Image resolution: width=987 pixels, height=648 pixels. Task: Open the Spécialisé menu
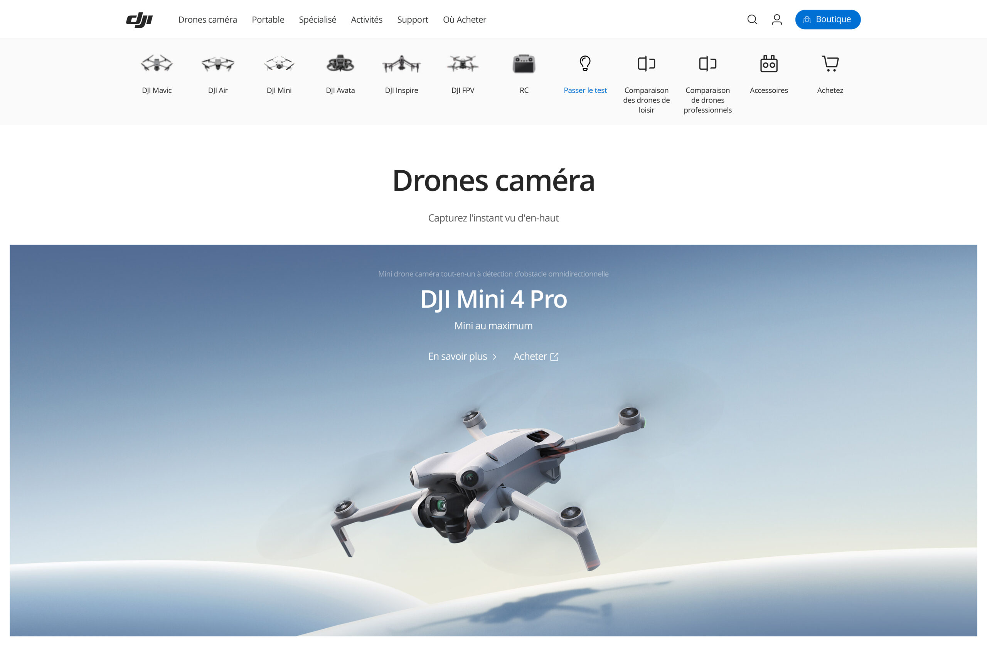(x=318, y=20)
